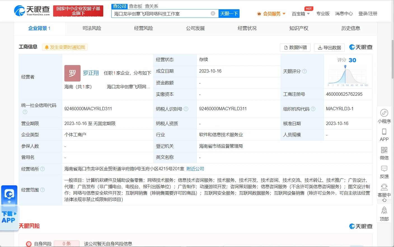Open the 附近公司 link

pos(195,169)
